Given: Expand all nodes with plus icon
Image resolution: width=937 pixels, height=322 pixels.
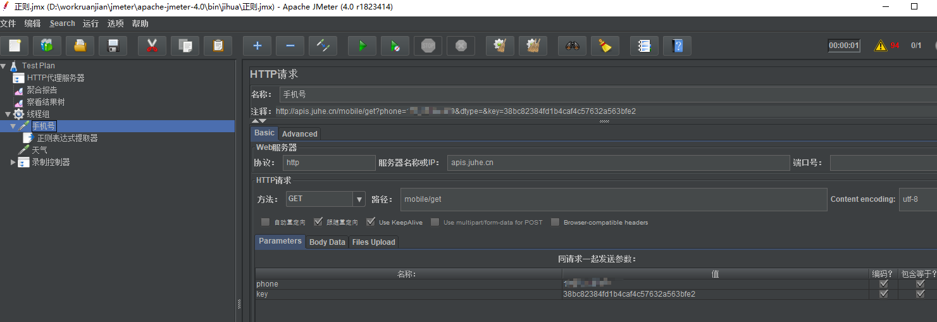Looking at the screenshot, I should tap(257, 46).
